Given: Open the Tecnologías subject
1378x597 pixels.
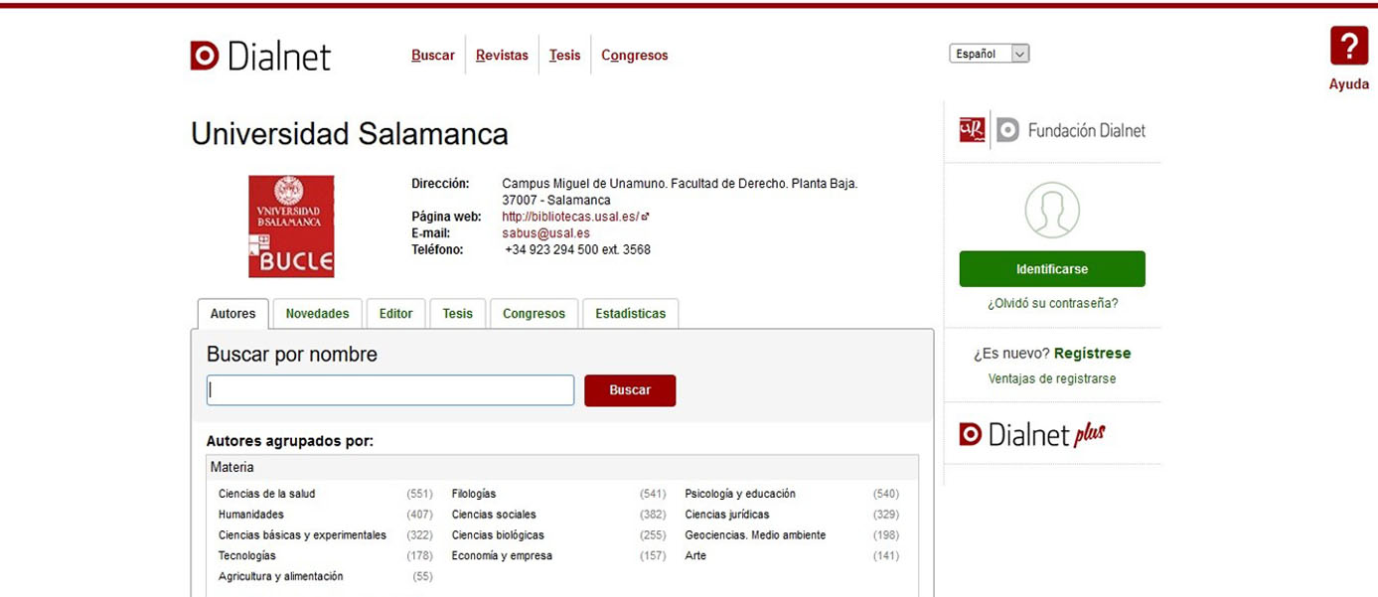Looking at the screenshot, I should point(247,556).
